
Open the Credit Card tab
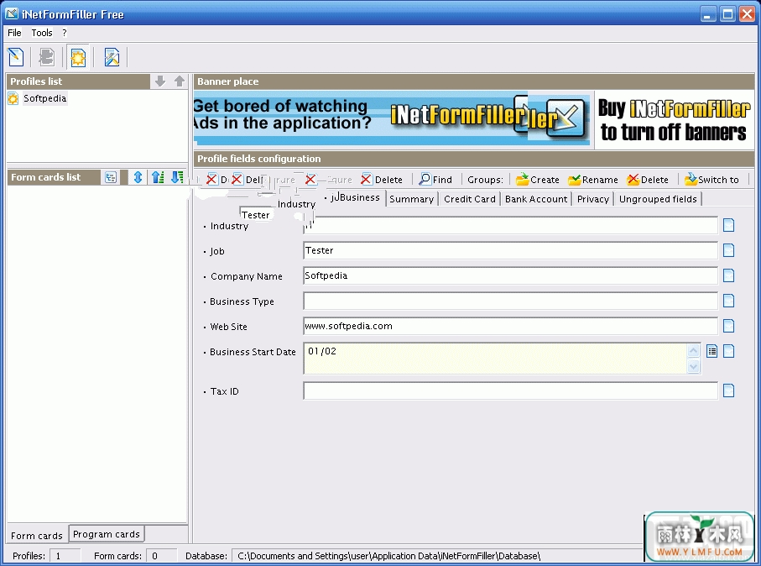coord(470,199)
